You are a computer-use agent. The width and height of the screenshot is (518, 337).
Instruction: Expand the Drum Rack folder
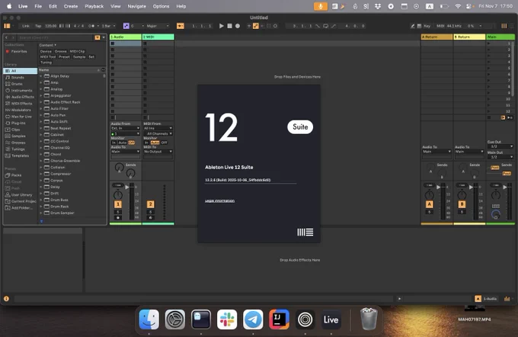(41, 207)
